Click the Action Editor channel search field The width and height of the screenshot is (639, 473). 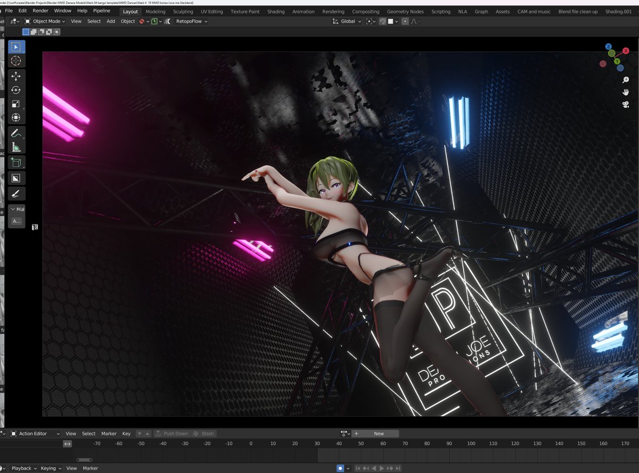pos(31,444)
